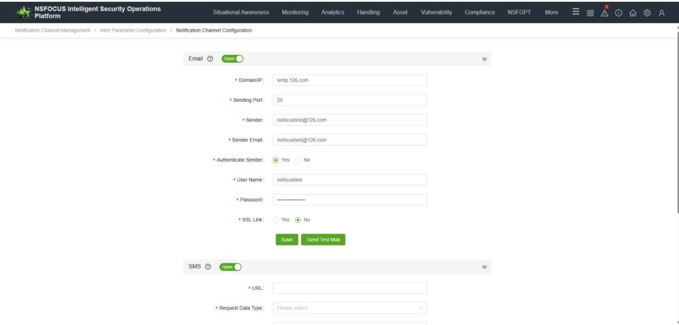679x325 pixels.
Task: Collapse the SMS section with double chevron
Action: 484,267
